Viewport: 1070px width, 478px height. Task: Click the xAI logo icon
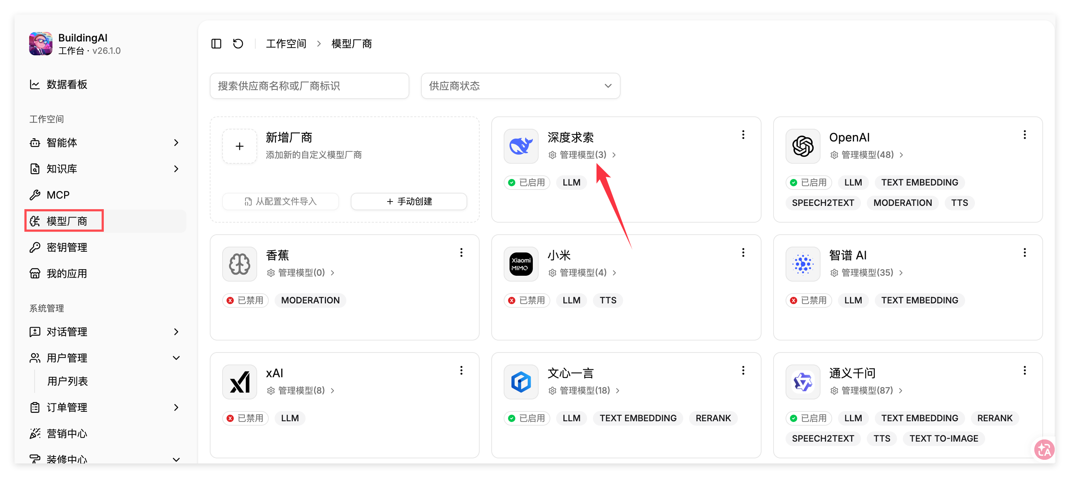pos(240,382)
